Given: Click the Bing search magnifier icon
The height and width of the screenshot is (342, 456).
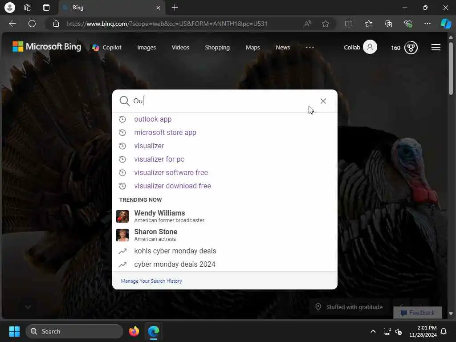Looking at the screenshot, I should (125, 101).
